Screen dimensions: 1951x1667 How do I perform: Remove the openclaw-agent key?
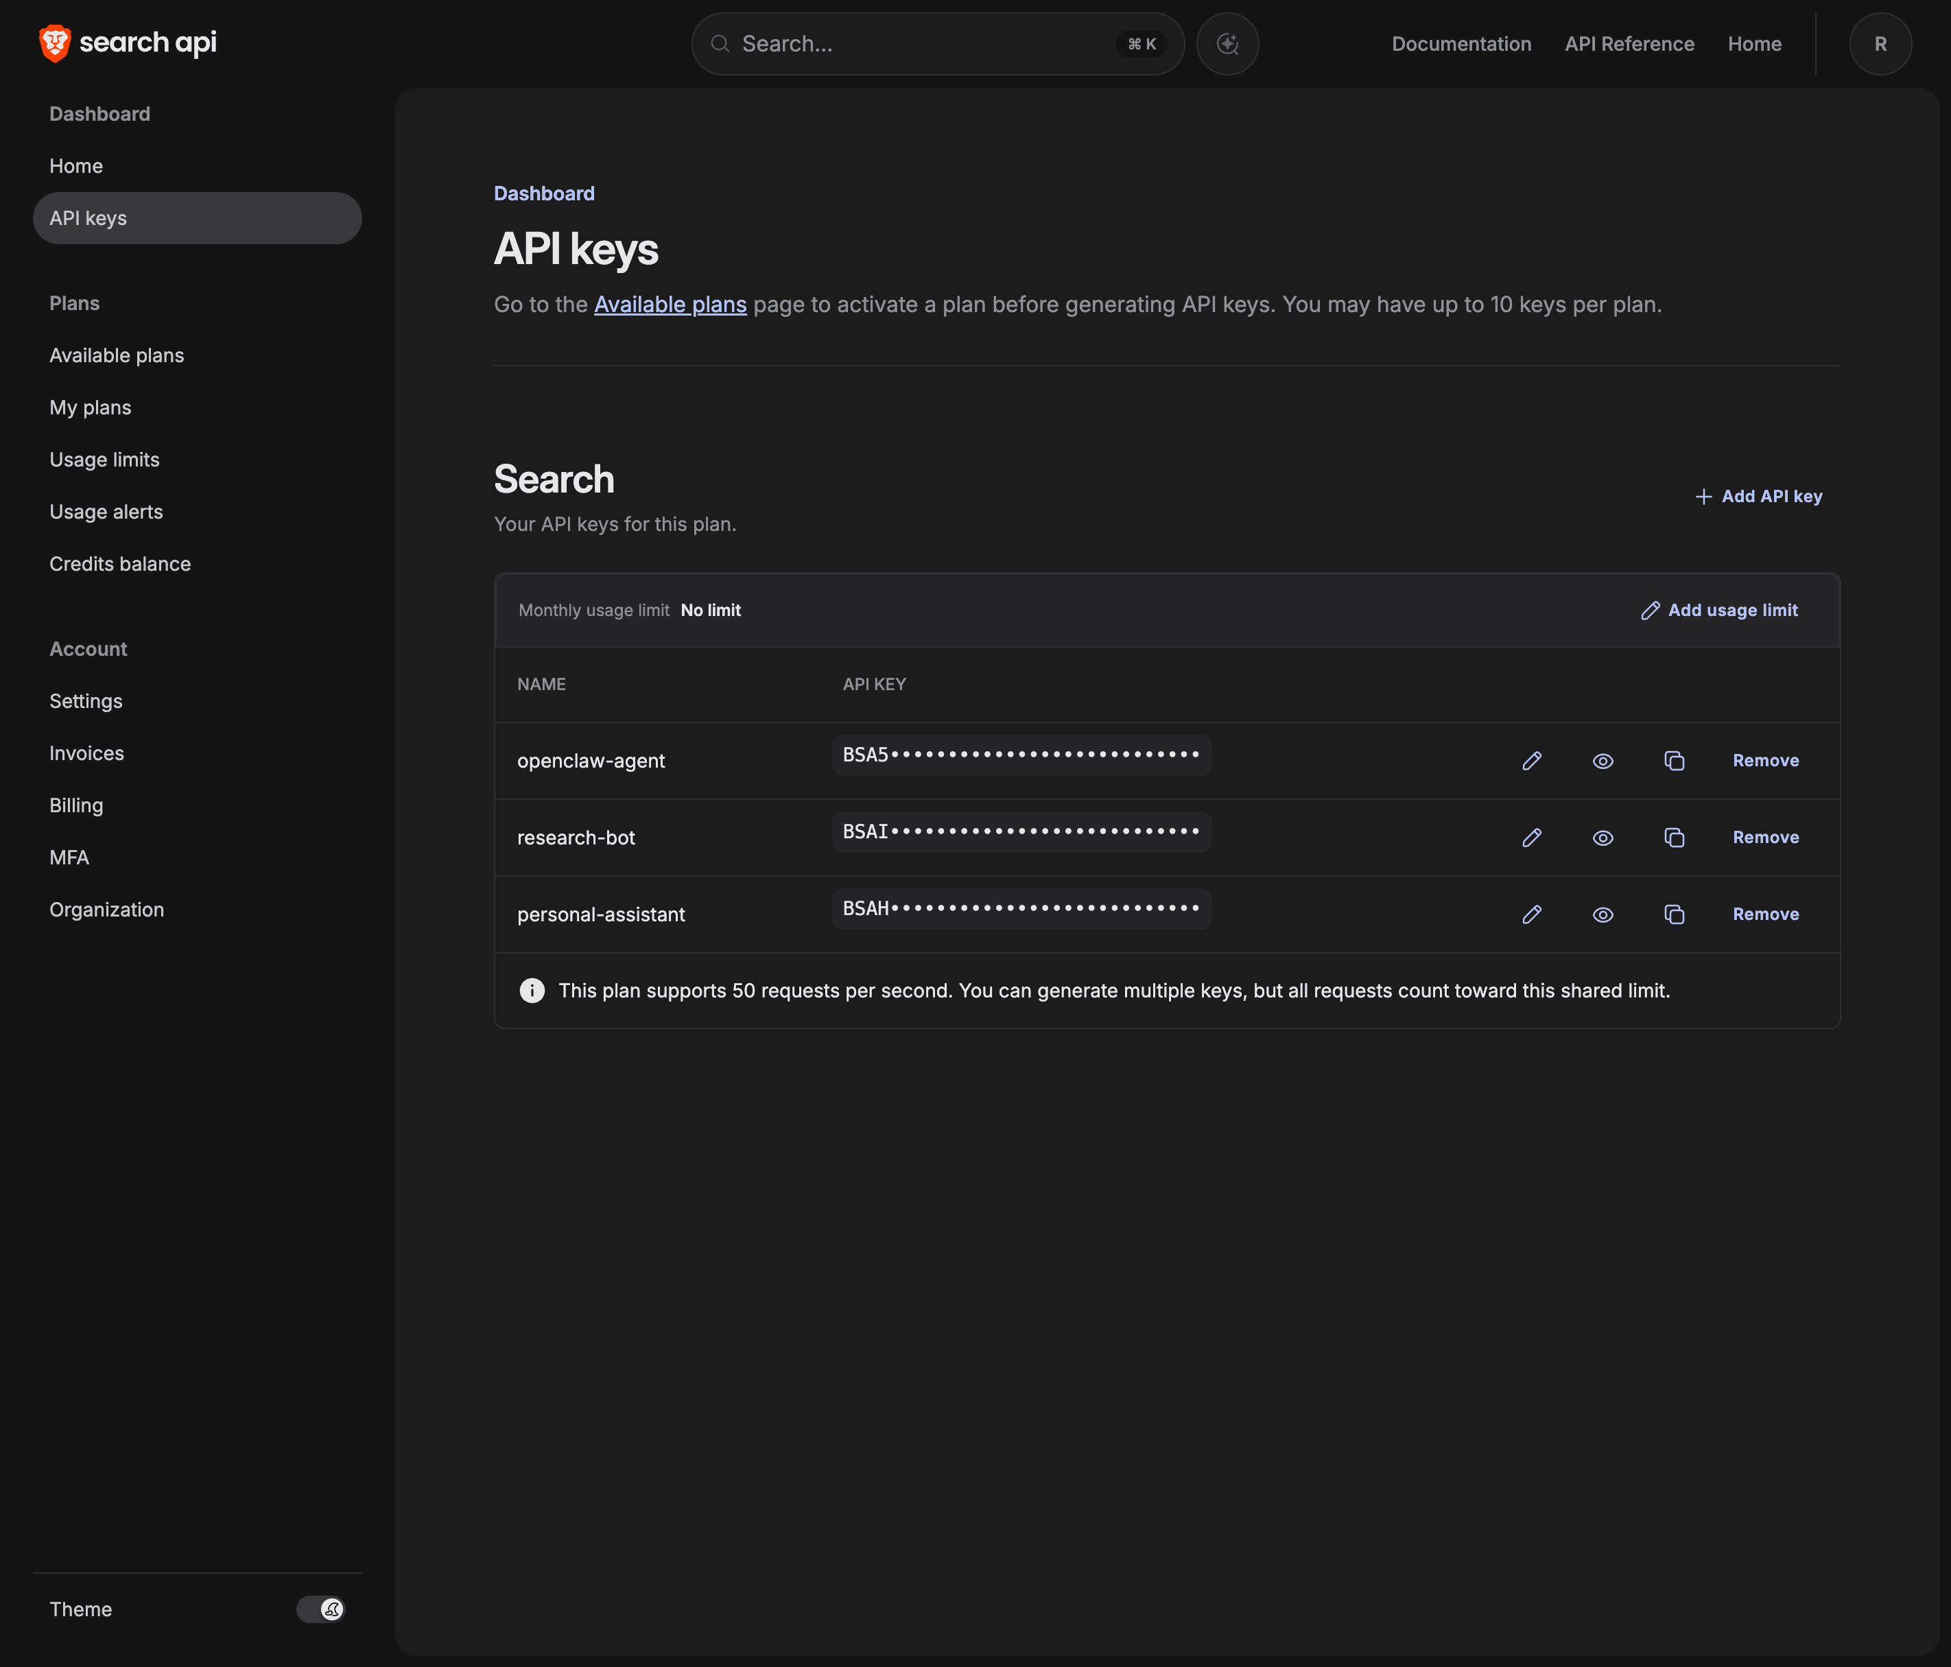[1766, 761]
